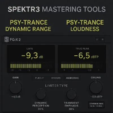Choose the Modern limiter type
113x113 pixels.
pos(56,78)
